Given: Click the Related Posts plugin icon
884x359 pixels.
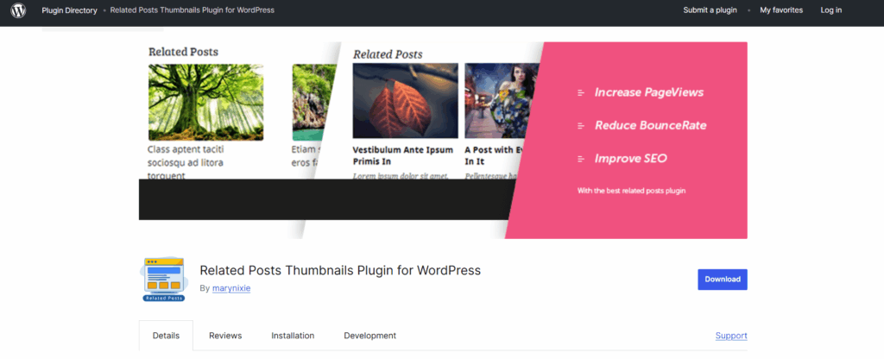Looking at the screenshot, I should pyautogui.click(x=163, y=279).
